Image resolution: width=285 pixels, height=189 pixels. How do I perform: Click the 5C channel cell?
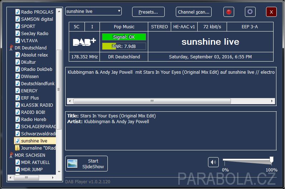click(77, 27)
